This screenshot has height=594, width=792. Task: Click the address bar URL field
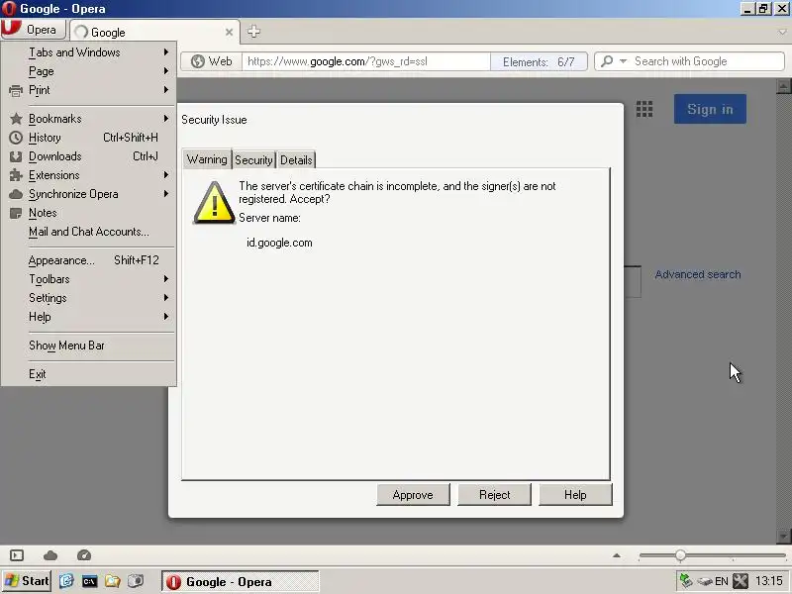tap(365, 61)
